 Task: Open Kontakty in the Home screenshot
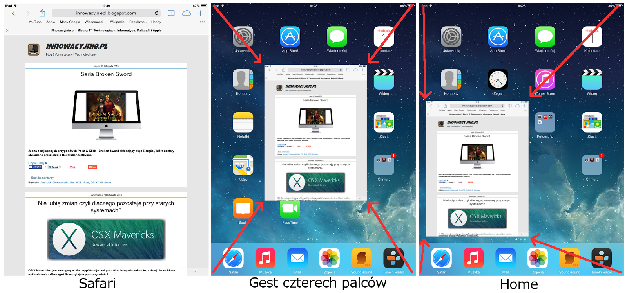coord(451,79)
